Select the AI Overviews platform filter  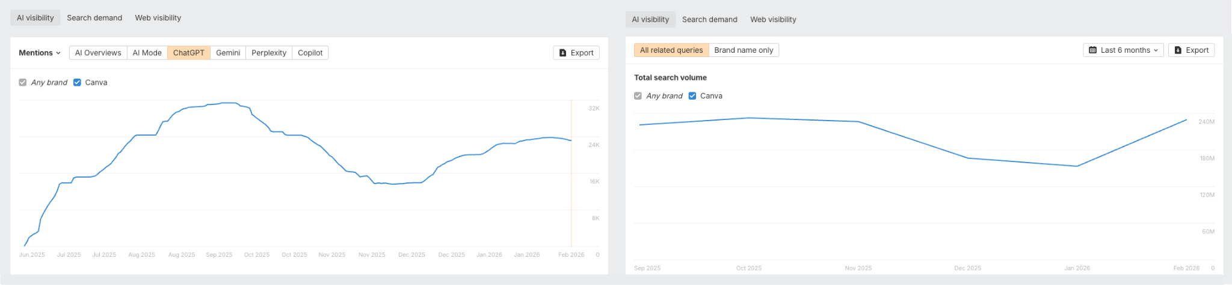pyautogui.click(x=98, y=53)
